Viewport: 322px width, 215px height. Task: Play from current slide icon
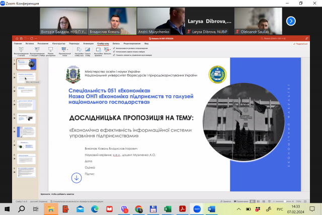36,50
